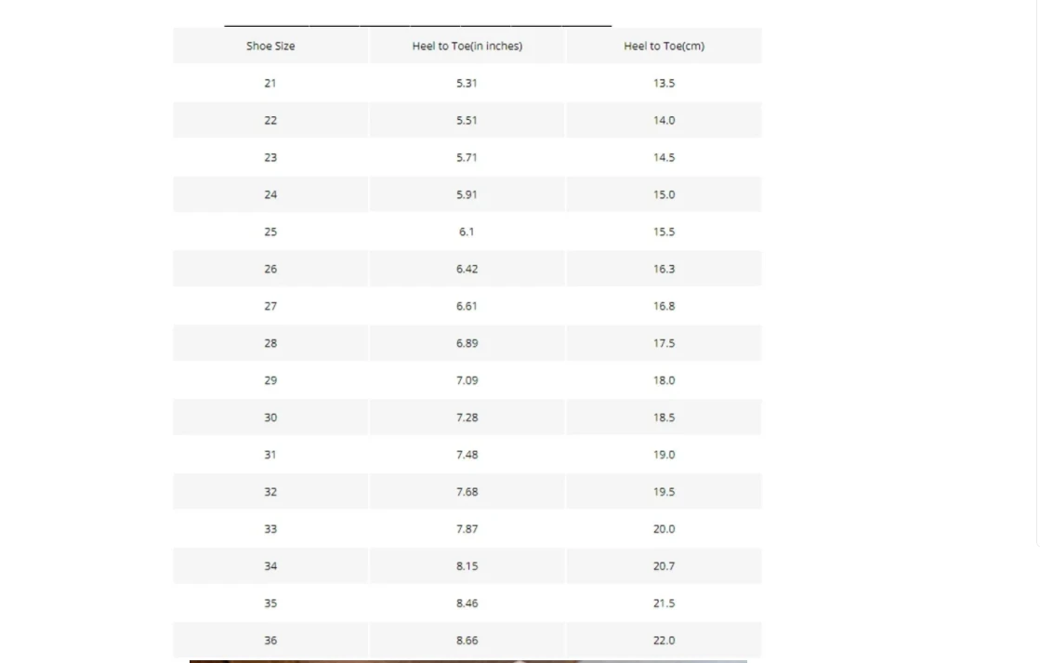
Task: Click the 19.5 cm cell
Action: (x=664, y=492)
